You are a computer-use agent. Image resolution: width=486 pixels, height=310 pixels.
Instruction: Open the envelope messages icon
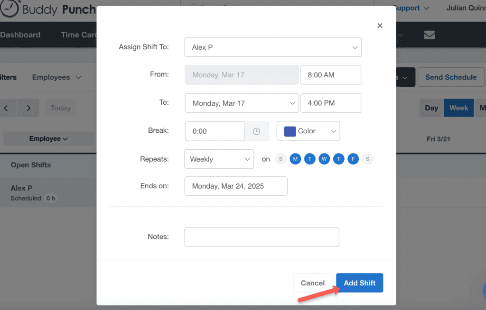[x=429, y=35]
